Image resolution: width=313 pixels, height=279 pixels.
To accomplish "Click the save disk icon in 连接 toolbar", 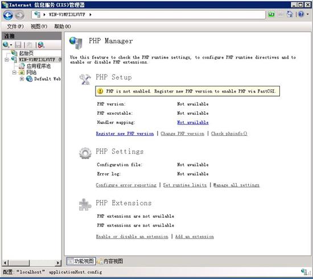I will (18, 45).
